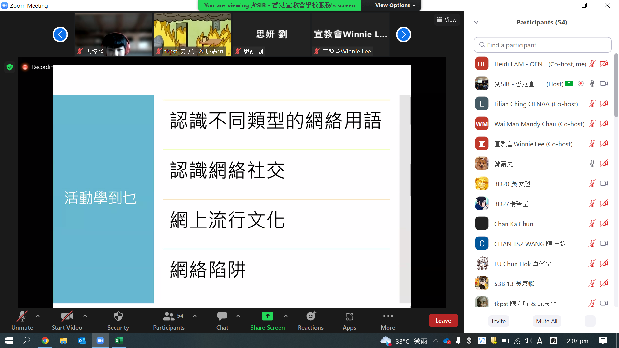Toggle microphone for 鄭嘉兒 in participants
The image size is (619, 348).
click(x=592, y=164)
